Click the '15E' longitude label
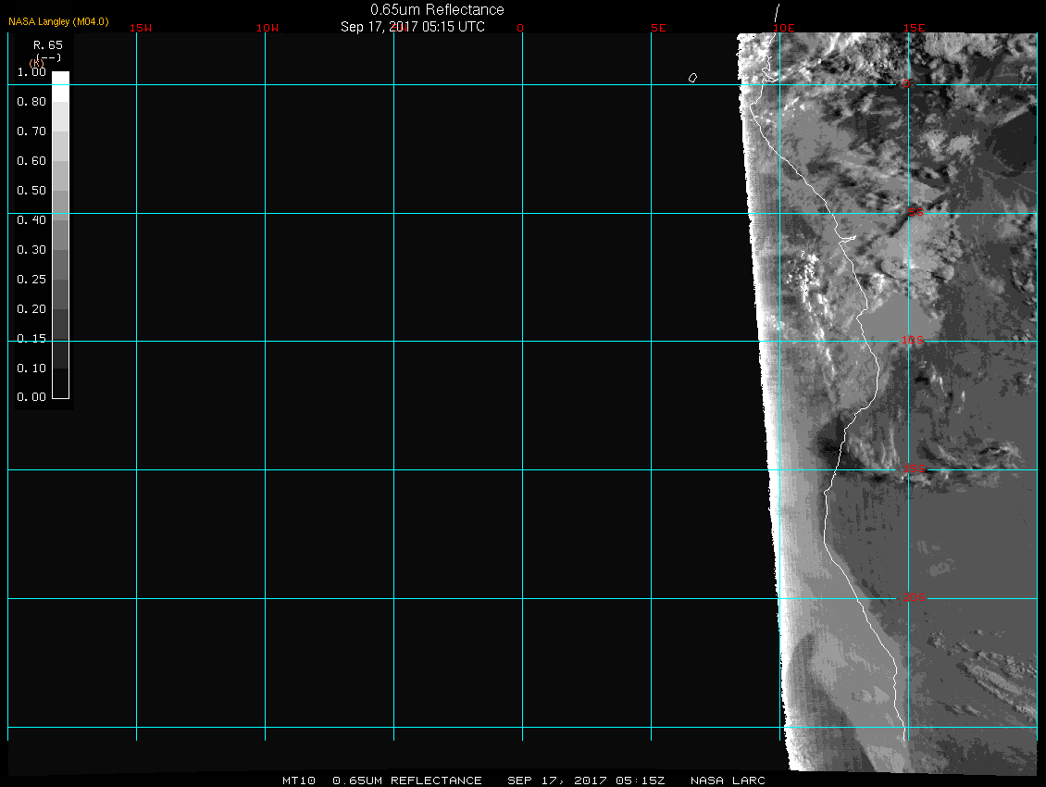Image resolution: width=1046 pixels, height=787 pixels. (914, 28)
